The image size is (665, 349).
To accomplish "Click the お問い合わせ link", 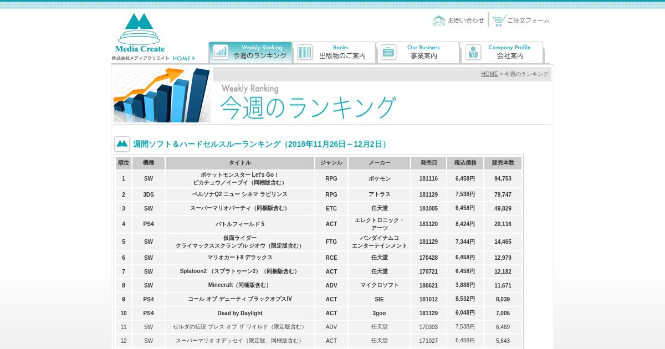I will [465, 20].
